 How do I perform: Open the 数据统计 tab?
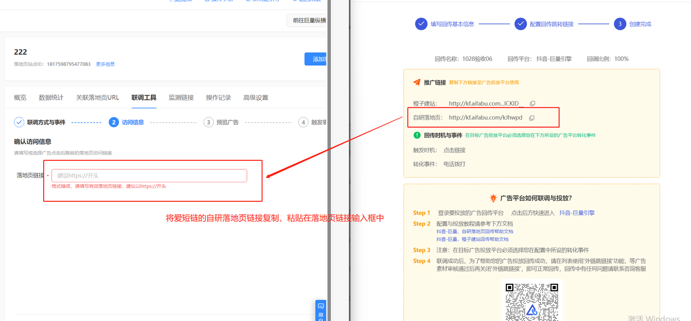click(51, 98)
